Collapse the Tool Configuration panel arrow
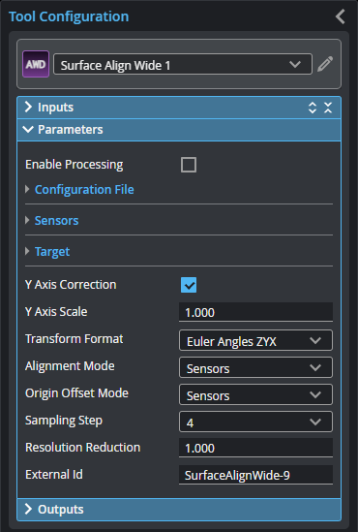Image resolution: width=358 pixels, height=532 pixels. [340, 16]
